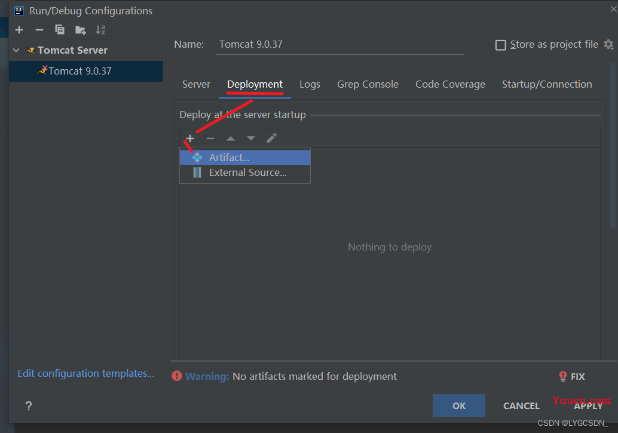Click the Name input field

point(339,45)
